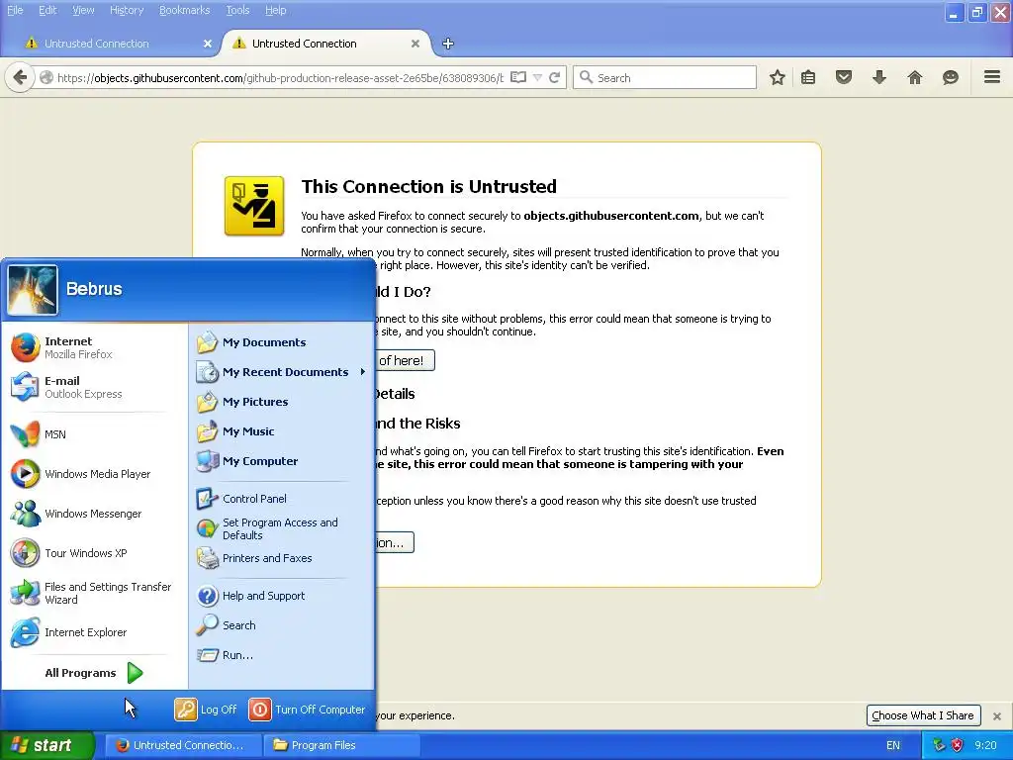
Task: Open the Firefox hamburger menu
Action: [x=992, y=77]
